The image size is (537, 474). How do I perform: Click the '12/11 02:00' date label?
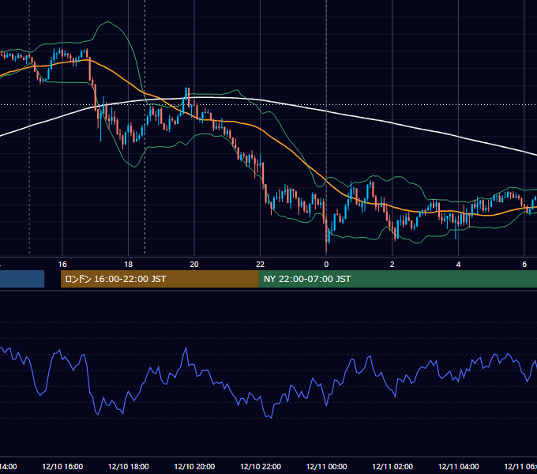392,466
